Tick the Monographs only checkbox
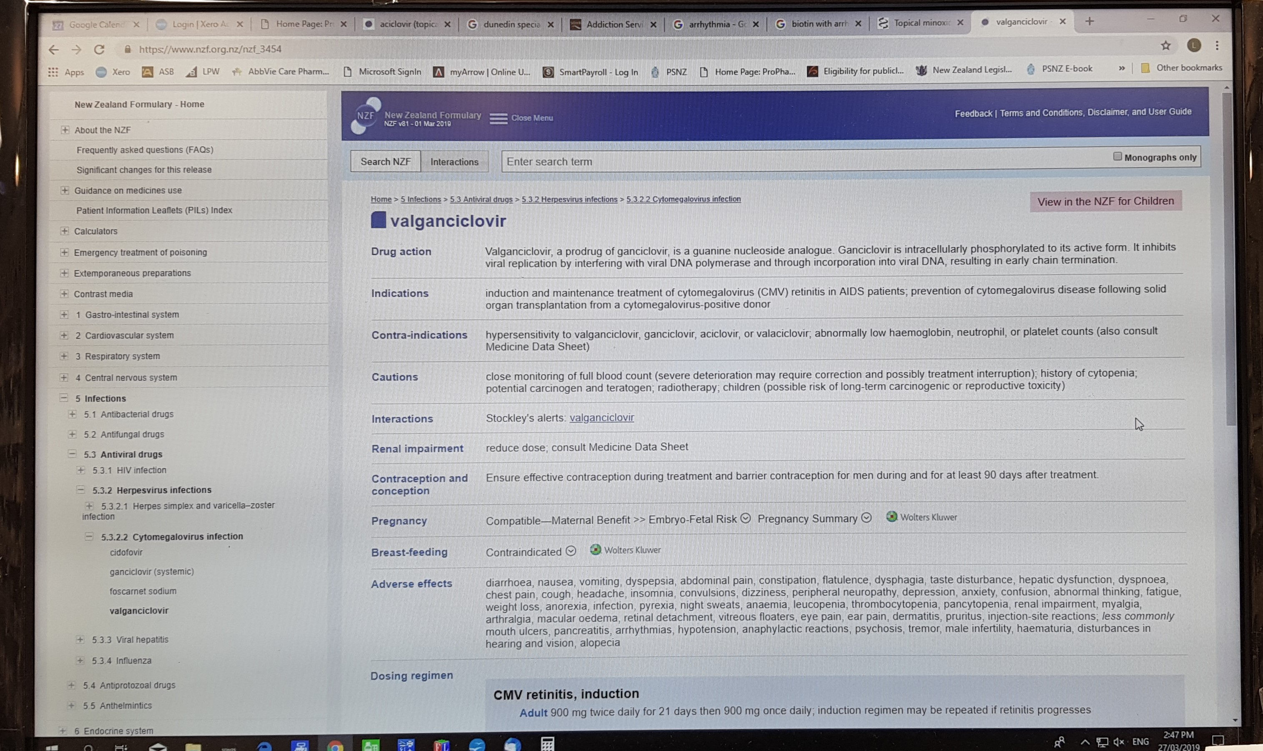1263x751 pixels. click(x=1117, y=156)
